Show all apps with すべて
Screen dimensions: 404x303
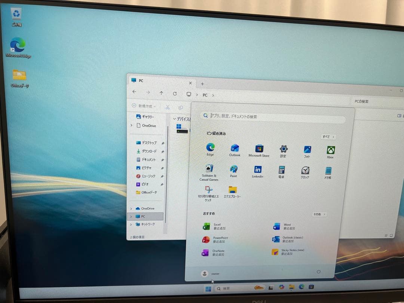pyautogui.click(x=327, y=137)
